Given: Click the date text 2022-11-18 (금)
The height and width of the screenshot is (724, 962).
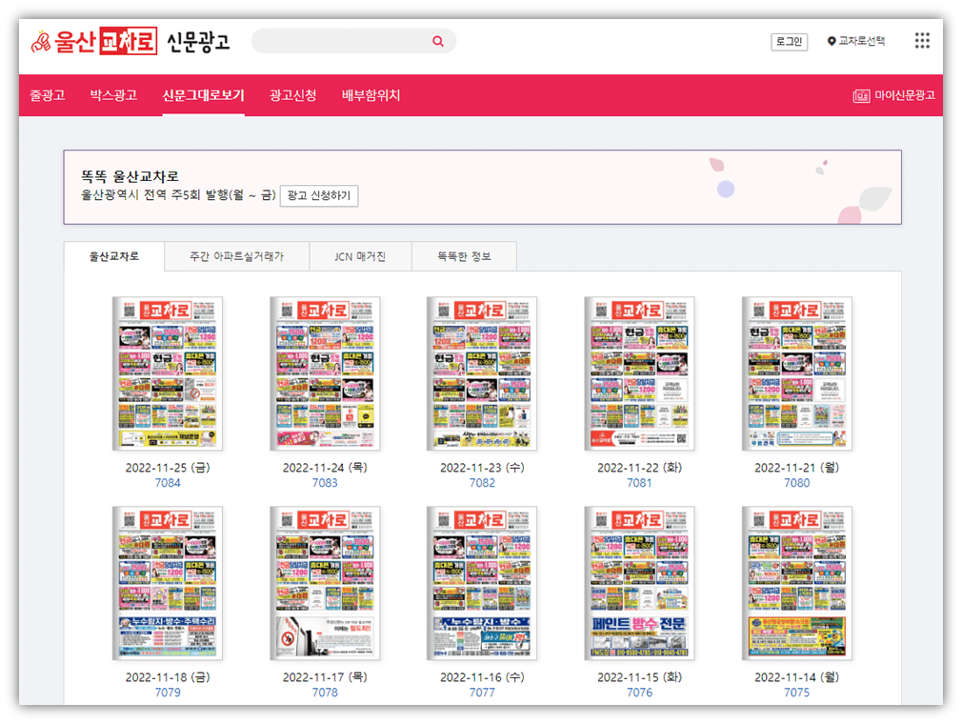Looking at the screenshot, I should [x=168, y=677].
